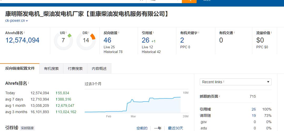Viewport: 284px width, 131px height.
Task: Click the organic traffic value 0
Action: tap(221, 40)
